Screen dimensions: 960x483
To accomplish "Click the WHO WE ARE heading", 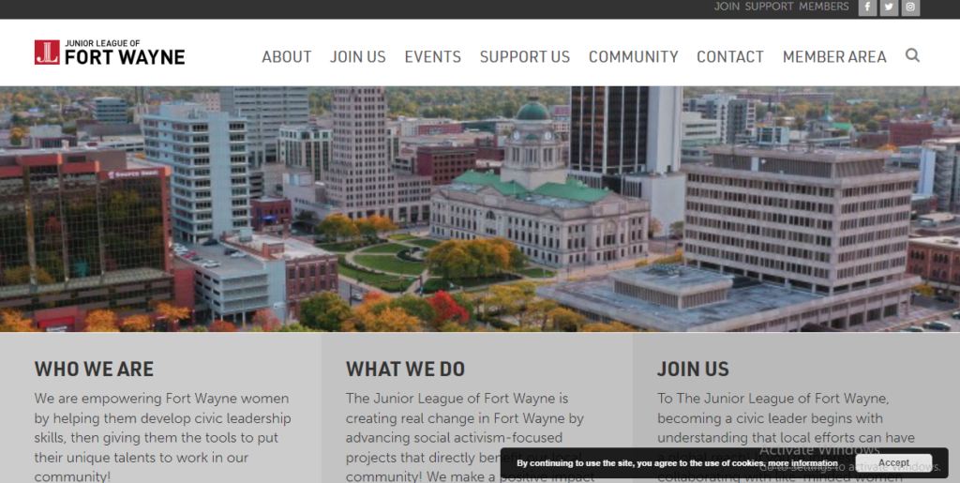I will click(95, 370).
